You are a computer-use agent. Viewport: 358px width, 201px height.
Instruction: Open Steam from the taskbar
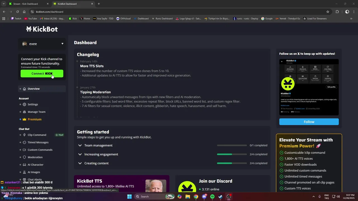(x=220, y=197)
